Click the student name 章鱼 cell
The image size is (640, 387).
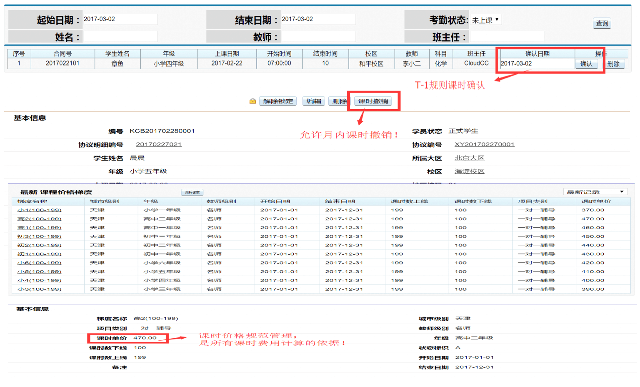click(x=117, y=64)
